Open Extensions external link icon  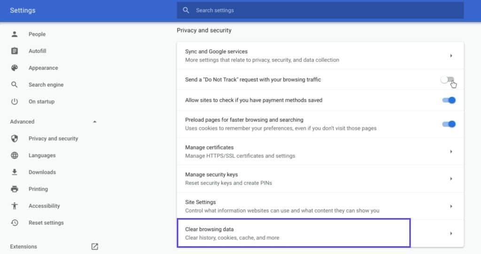(94, 247)
